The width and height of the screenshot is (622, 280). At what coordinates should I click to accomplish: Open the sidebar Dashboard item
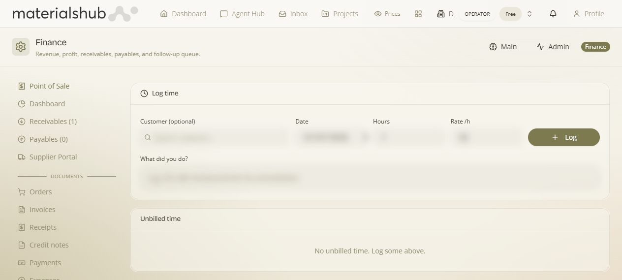coord(47,104)
